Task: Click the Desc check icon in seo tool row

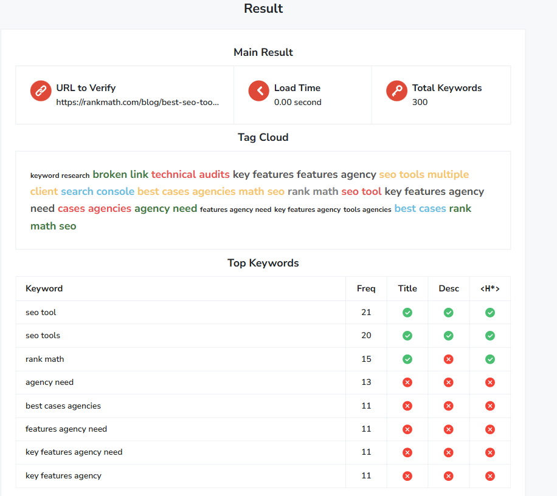Action: coord(449,312)
